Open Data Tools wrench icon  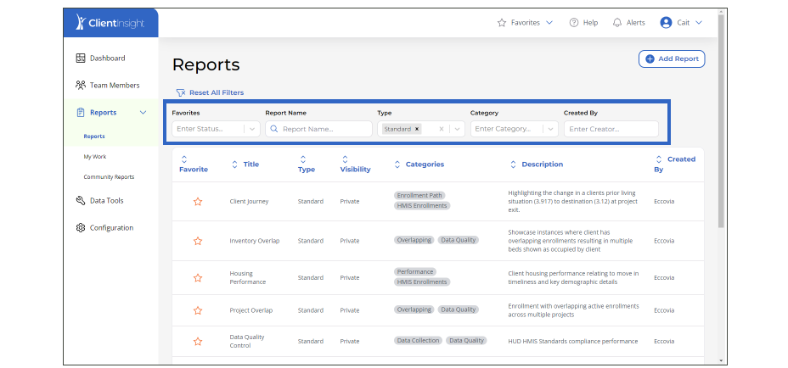tap(81, 201)
